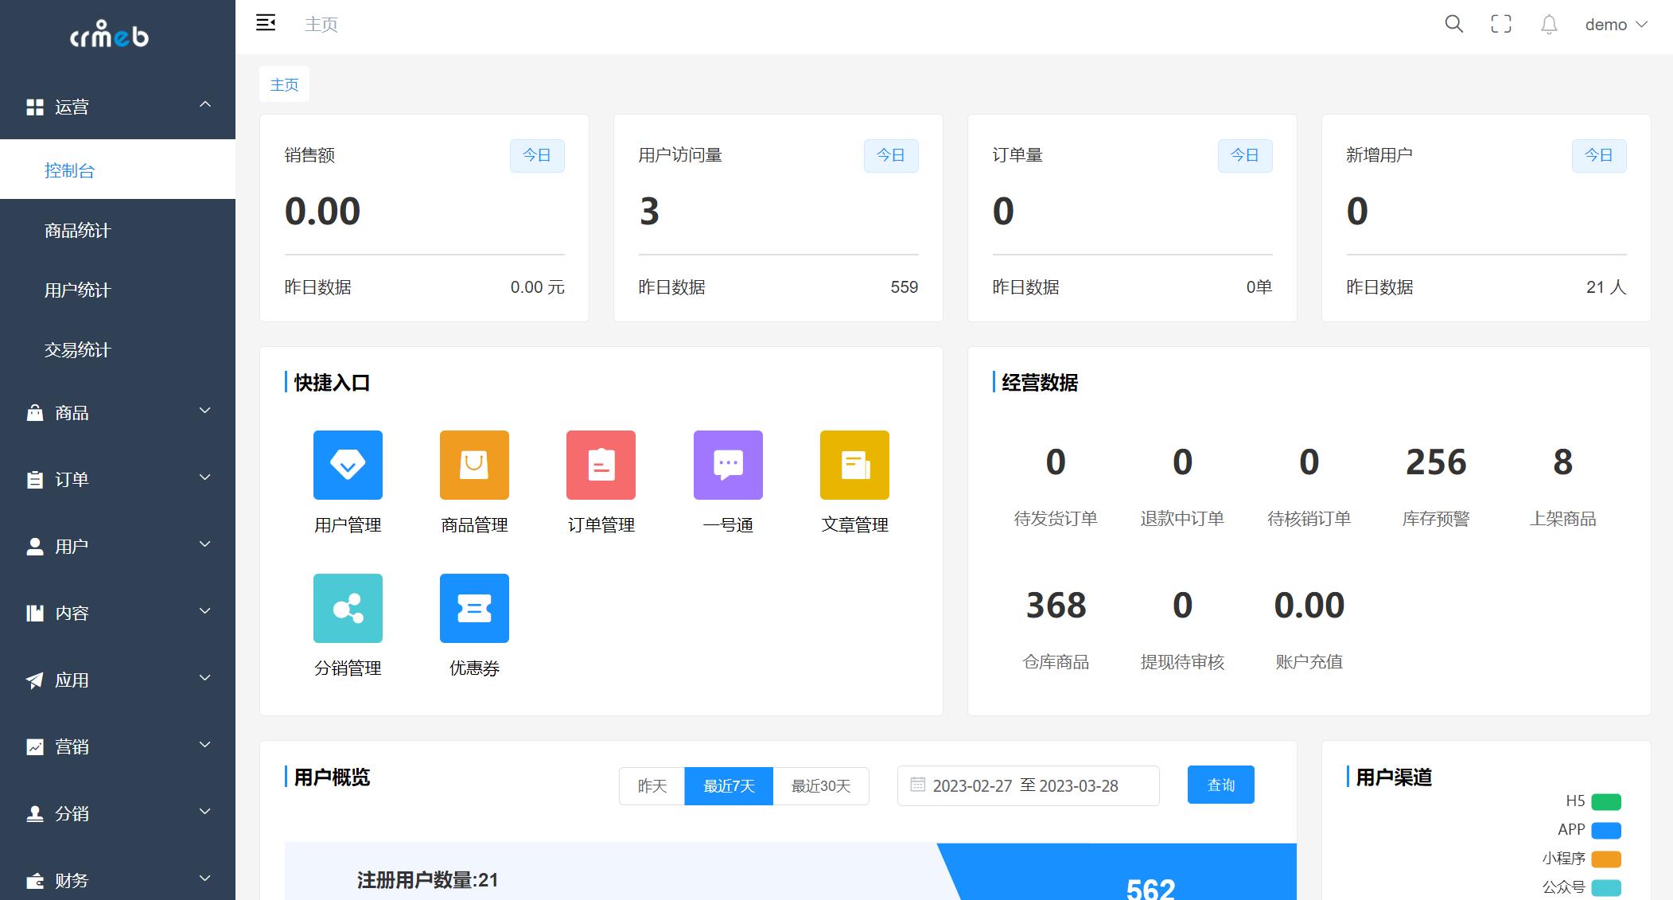Click 待发货订单 count in 经营数据
Image resolution: width=1673 pixels, height=900 pixels.
(x=1056, y=462)
